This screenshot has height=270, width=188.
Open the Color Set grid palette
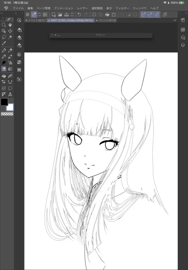tap(19, 62)
